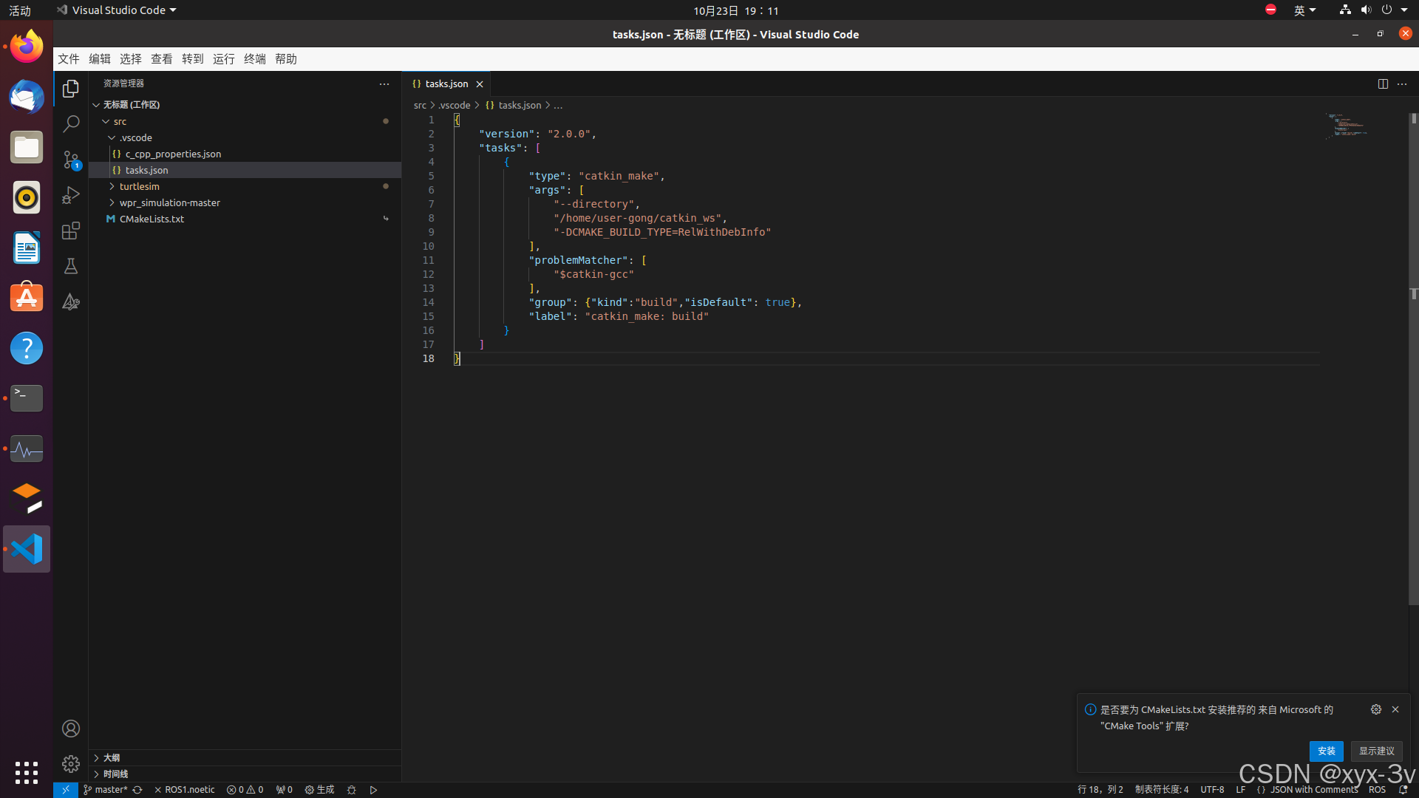Open Thunderbird mail from the dock
This screenshot has width=1419, height=798.
pos(27,97)
